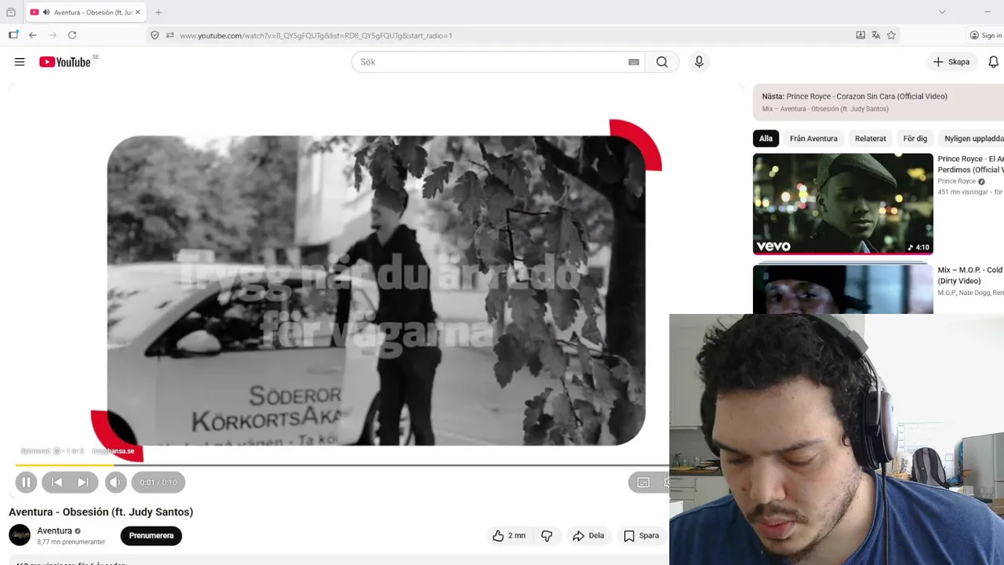Reload the current page

pos(72,35)
